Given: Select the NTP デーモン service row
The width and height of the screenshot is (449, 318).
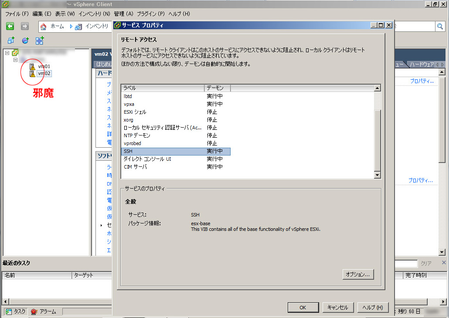Looking at the screenshot, I should coord(176,135).
